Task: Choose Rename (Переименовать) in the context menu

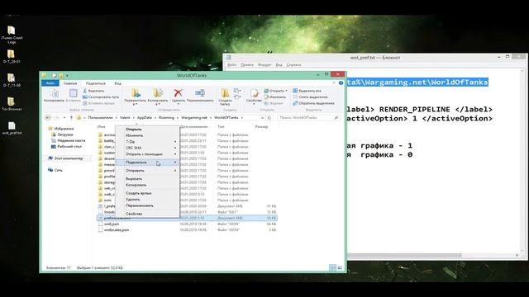Action: point(147,205)
